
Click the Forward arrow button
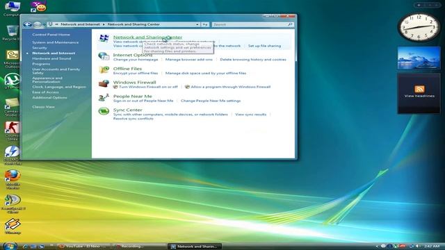tap(37, 25)
